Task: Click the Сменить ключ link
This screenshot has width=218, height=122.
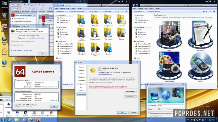Action: tap(28, 50)
